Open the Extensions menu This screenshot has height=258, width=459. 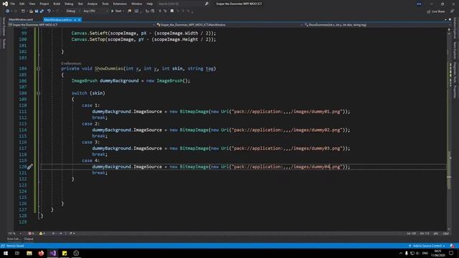pos(120,4)
